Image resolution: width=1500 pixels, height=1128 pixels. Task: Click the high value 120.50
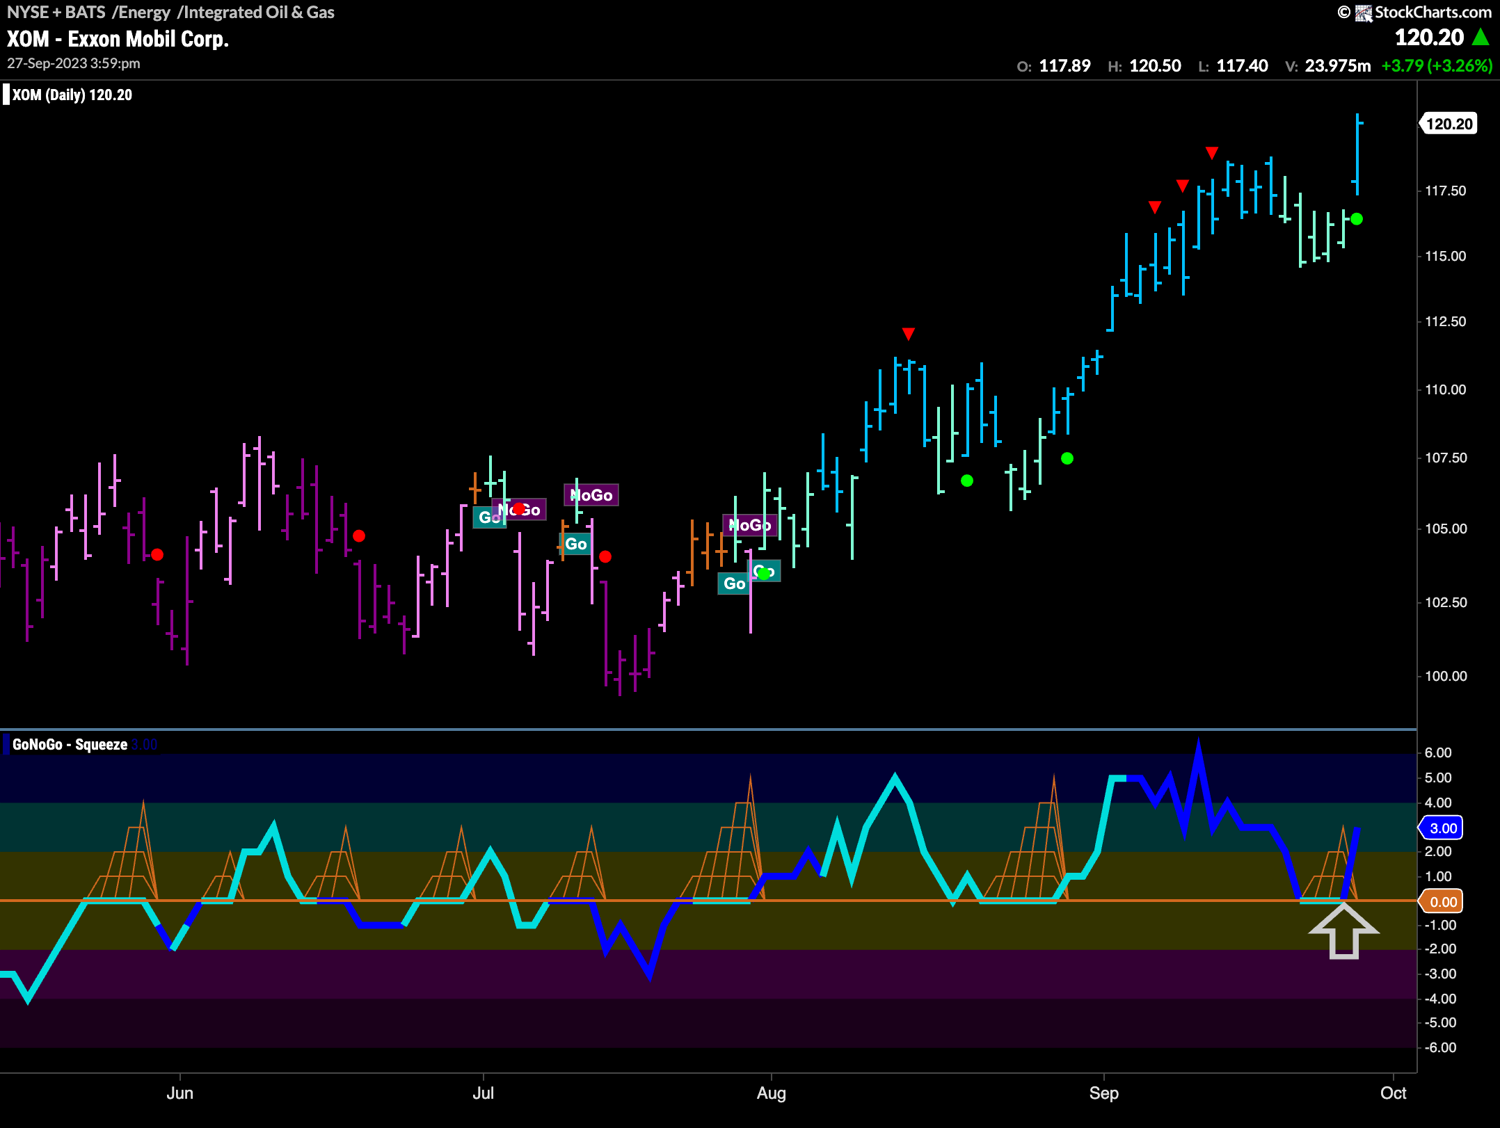tap(1155, 66)
